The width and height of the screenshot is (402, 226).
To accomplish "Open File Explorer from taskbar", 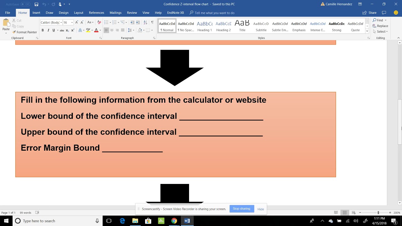I will (x=135, y=221).
